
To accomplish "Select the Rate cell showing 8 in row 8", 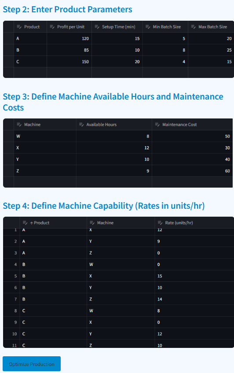I will point(194,311).
